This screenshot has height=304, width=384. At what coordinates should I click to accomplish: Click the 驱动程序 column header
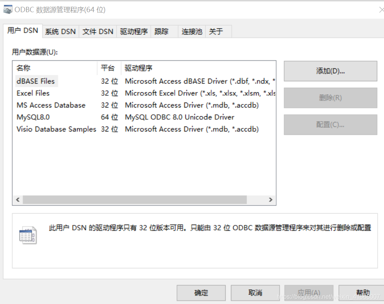click(x=198, y=68)
